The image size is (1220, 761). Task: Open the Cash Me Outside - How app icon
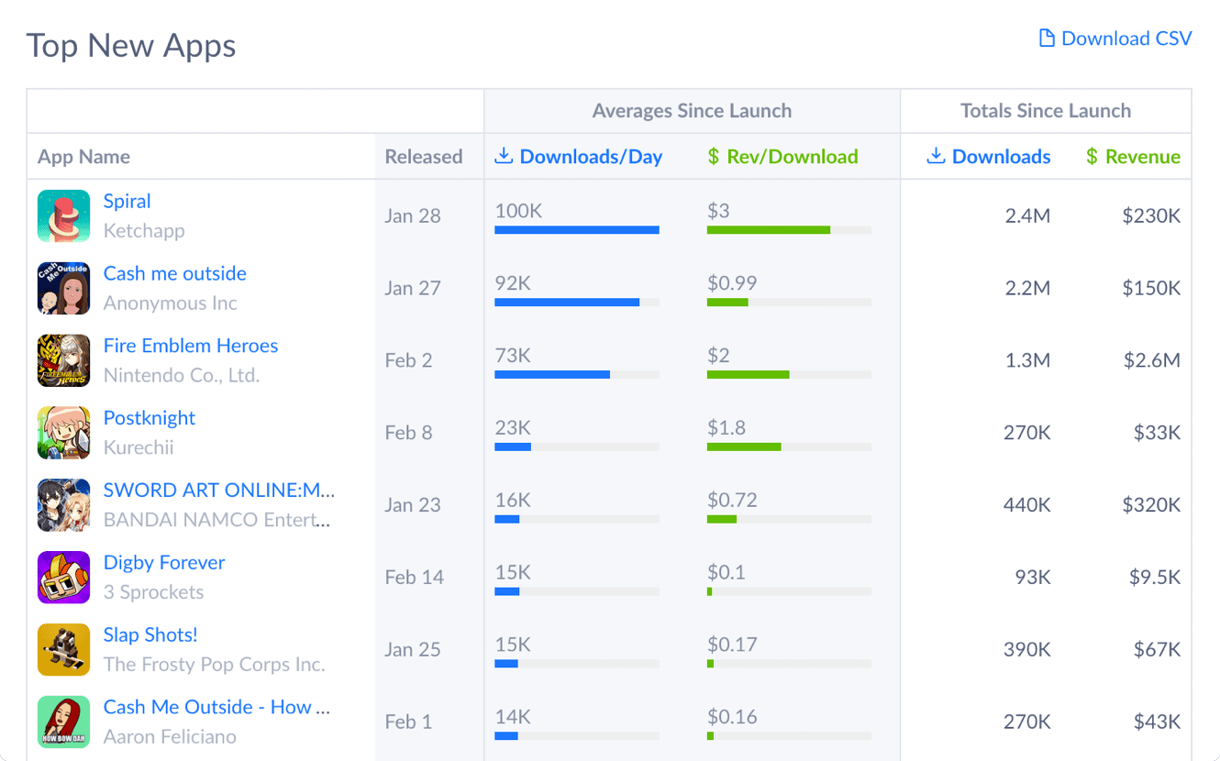tap(63, 722)
